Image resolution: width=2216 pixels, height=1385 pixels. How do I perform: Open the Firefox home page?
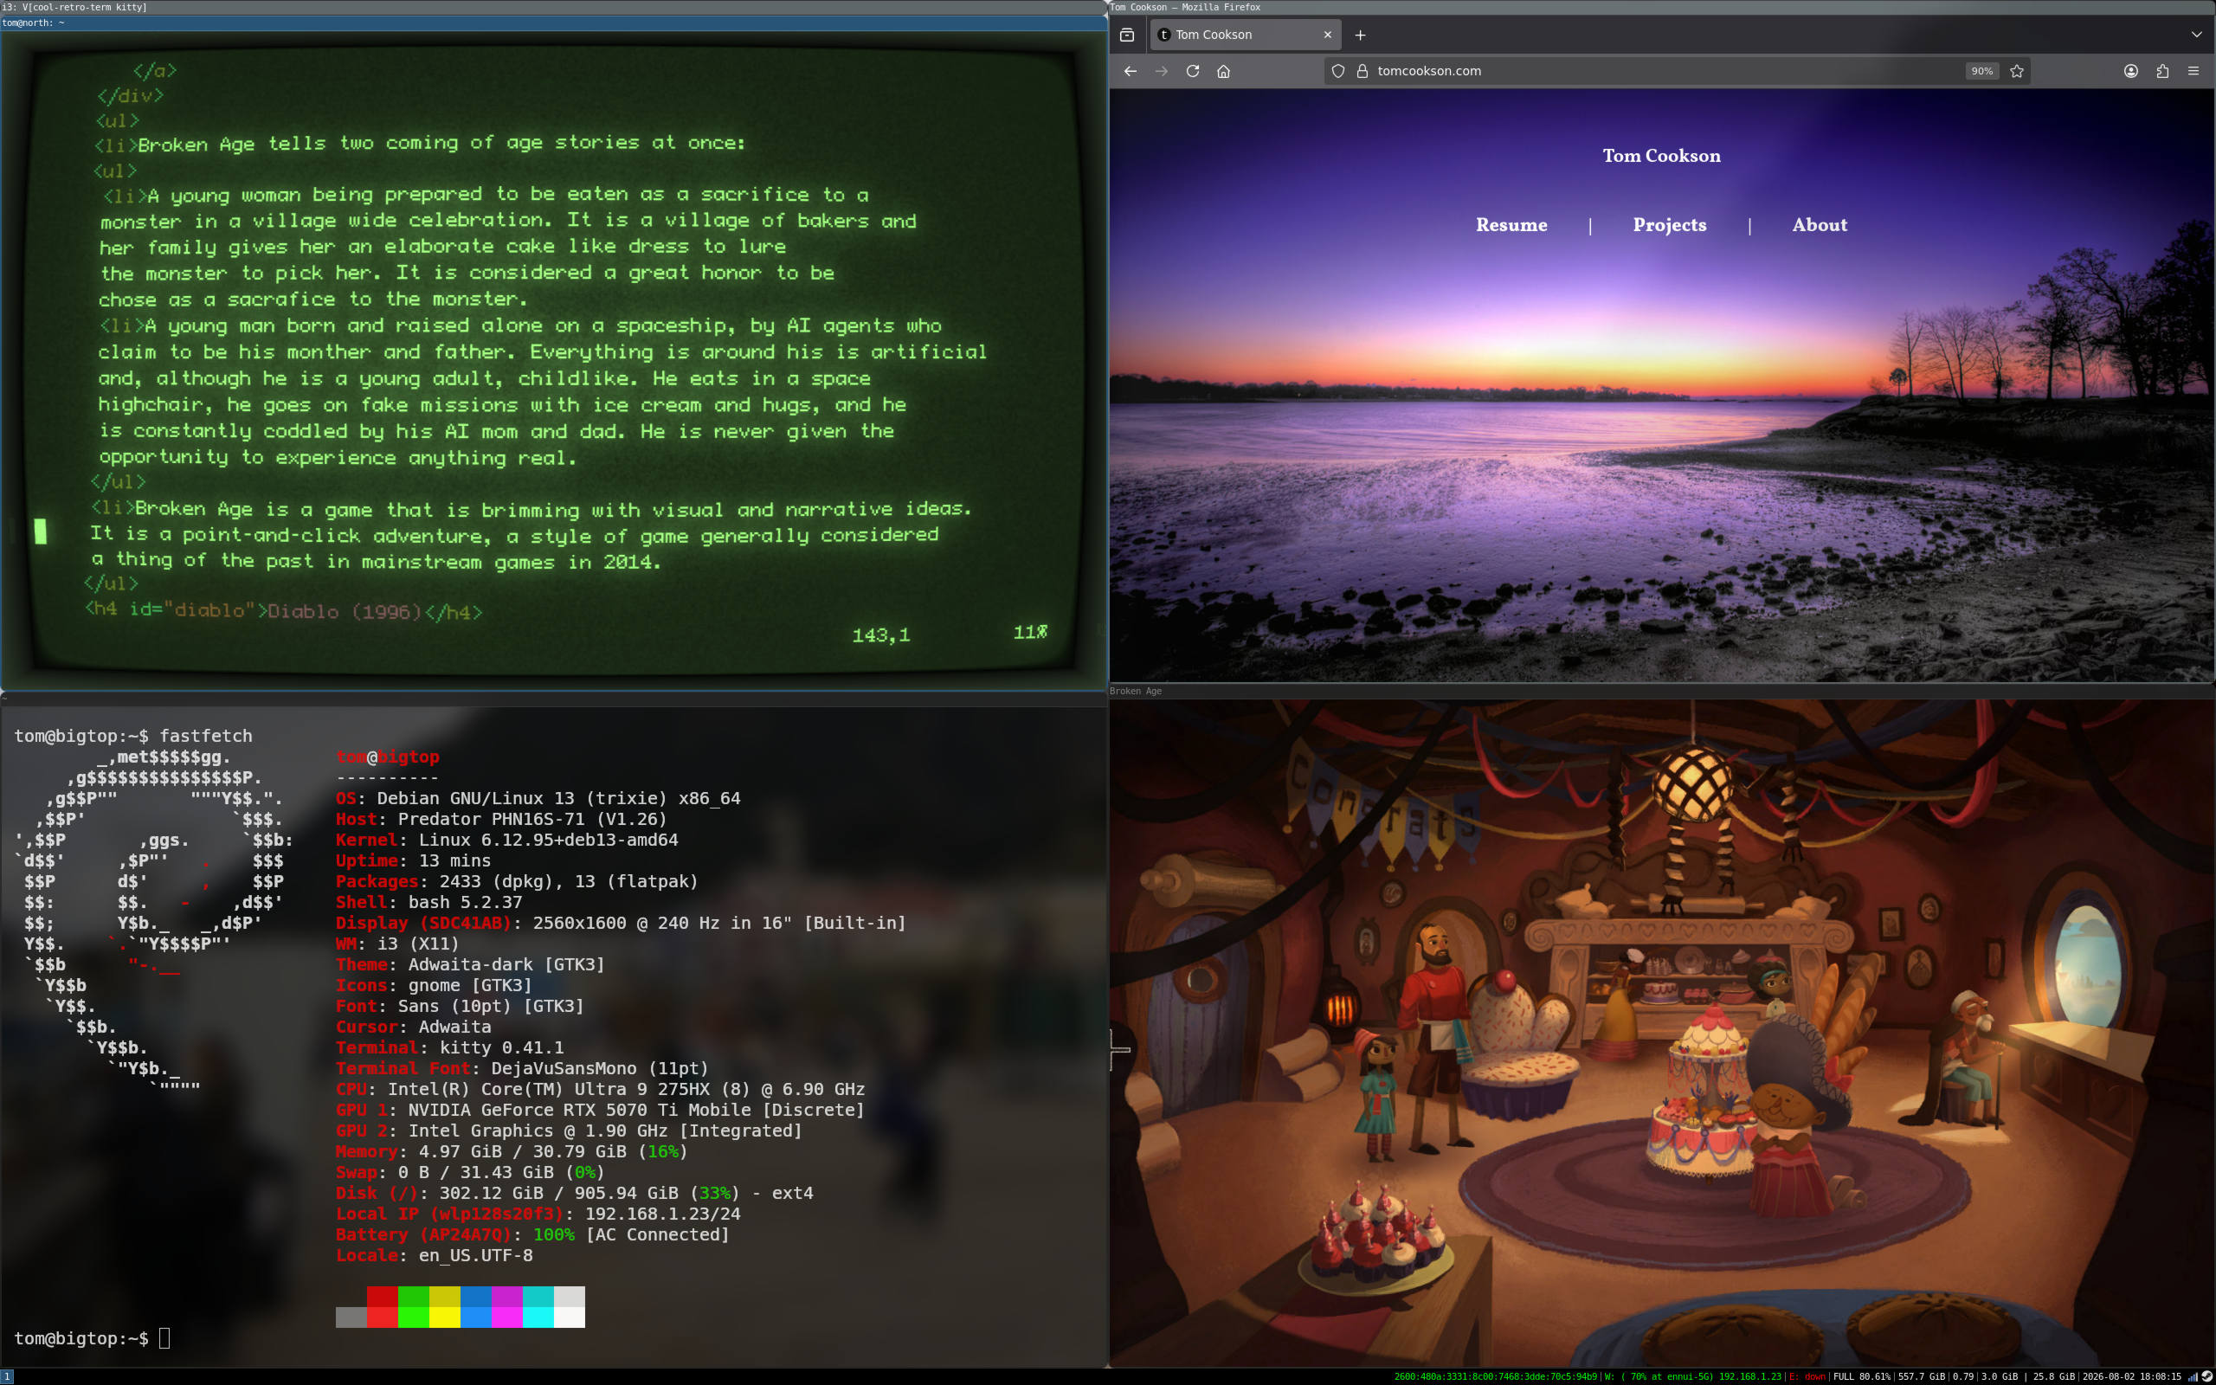tap(1223, 70)
